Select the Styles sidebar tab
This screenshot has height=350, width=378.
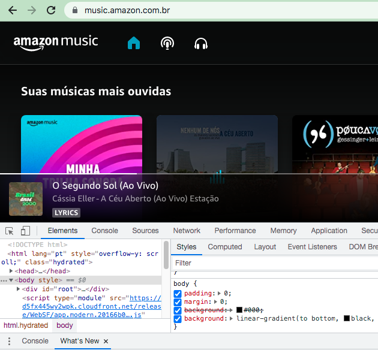pyautogui.click(x=187, y=247)
